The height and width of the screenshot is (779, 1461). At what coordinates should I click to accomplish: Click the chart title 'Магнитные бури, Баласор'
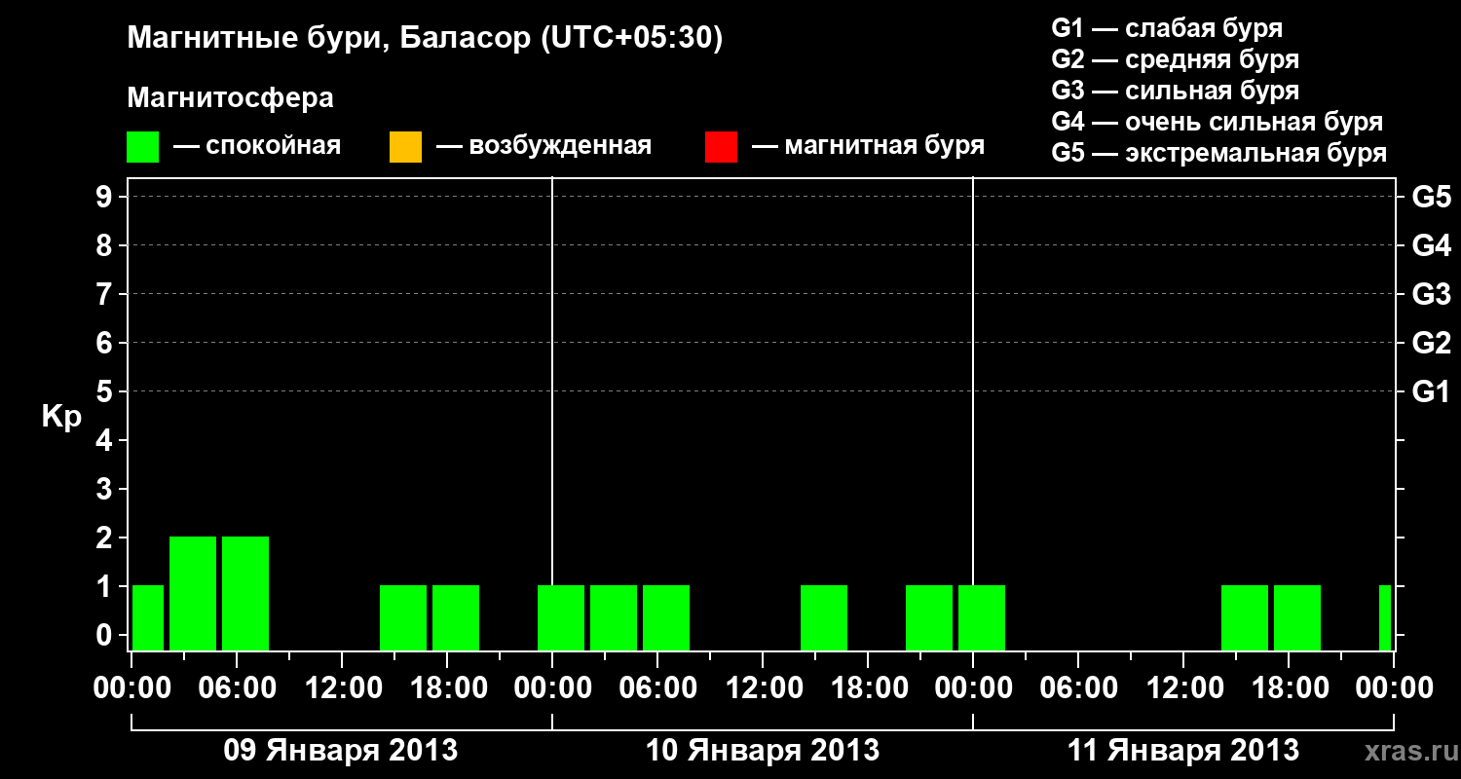point(328,39)
